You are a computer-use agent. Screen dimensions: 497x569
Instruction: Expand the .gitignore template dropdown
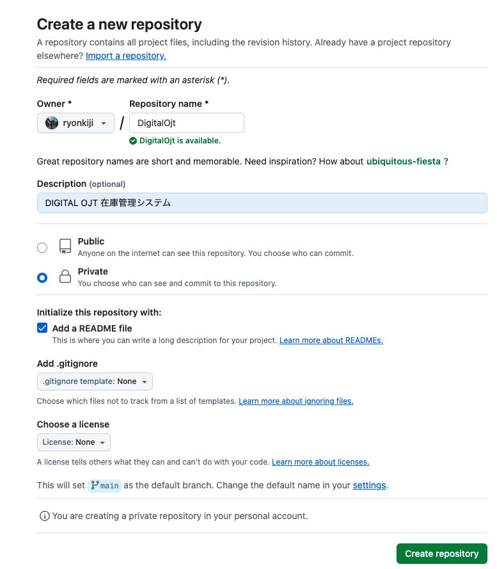[95, 381]
